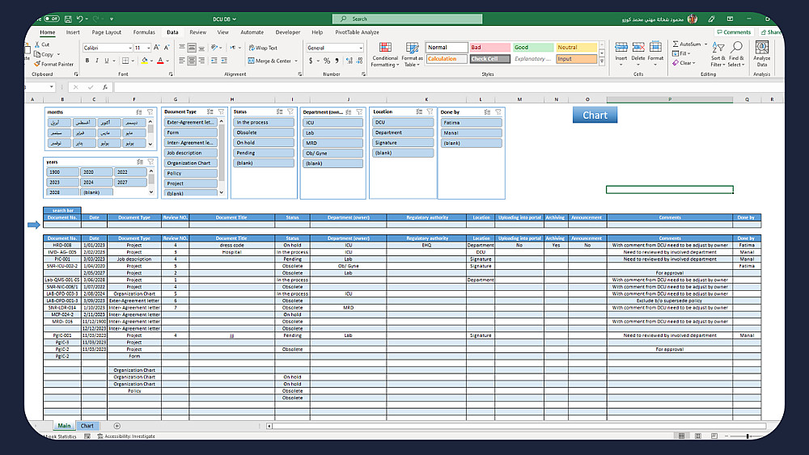Open the PivotTable Analyze tab

pos(357,32)
